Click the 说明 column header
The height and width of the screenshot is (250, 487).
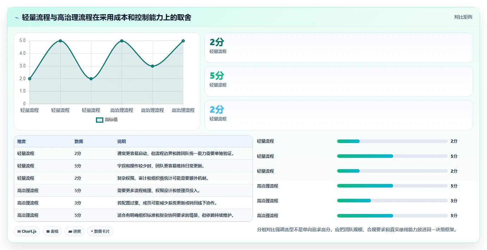coord(122,141)
